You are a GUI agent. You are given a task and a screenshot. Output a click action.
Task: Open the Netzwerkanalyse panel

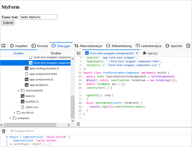point(88,46)
